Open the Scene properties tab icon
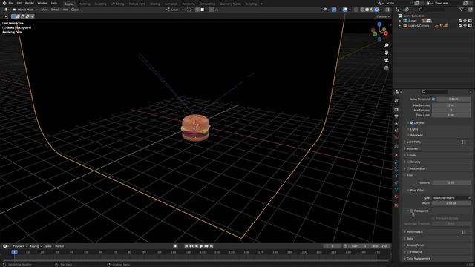The image size is (475, 267). click(396, 131)
